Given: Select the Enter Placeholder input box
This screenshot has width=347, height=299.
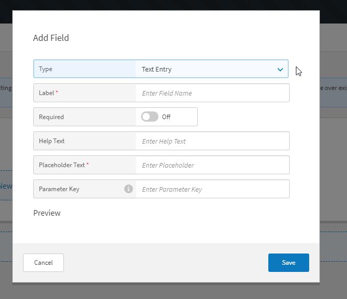Looking at the screenshot, I should (212, 165).
